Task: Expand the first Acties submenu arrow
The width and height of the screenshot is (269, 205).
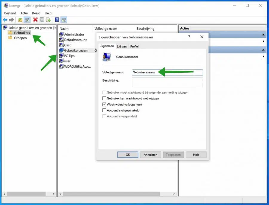Action: pos(263,41)
